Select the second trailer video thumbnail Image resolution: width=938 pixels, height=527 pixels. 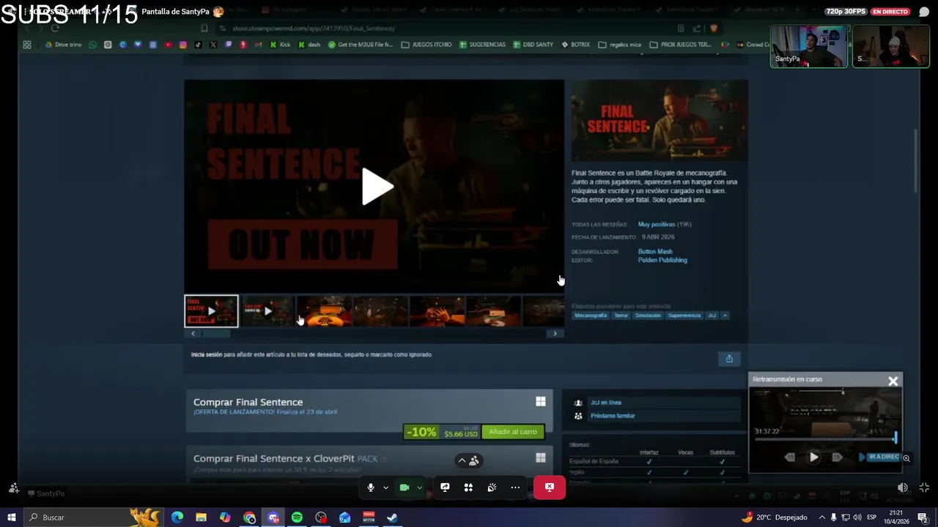[x=267, y=311]
